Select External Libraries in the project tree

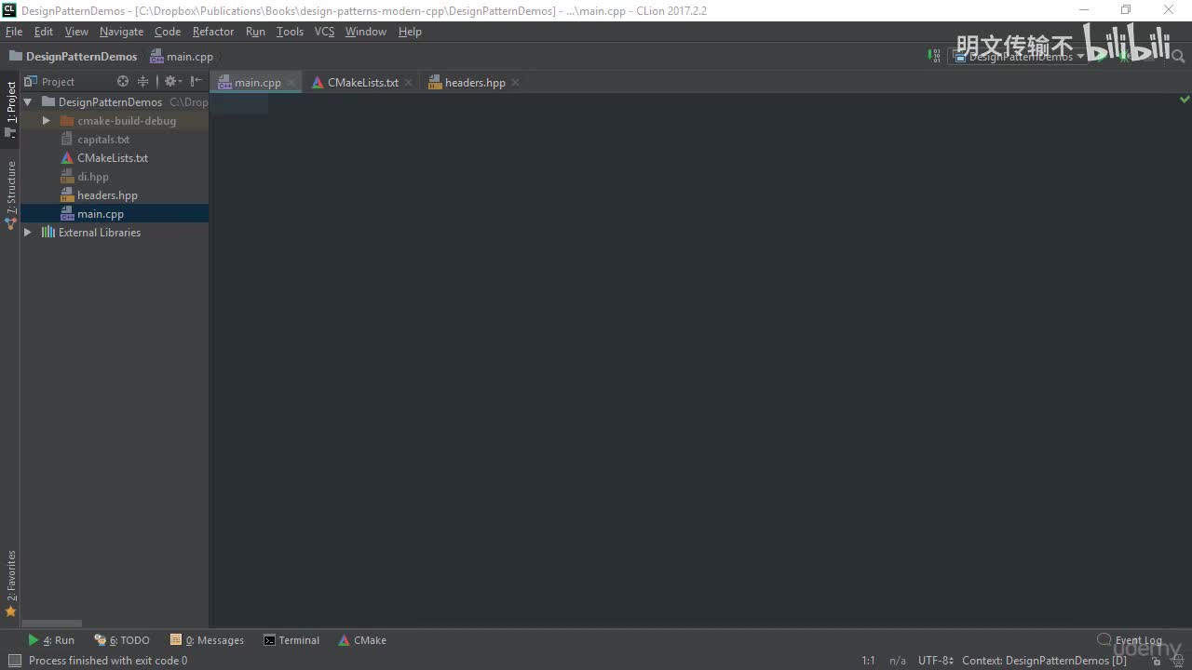pyautogui.click(x=100, y=233)
